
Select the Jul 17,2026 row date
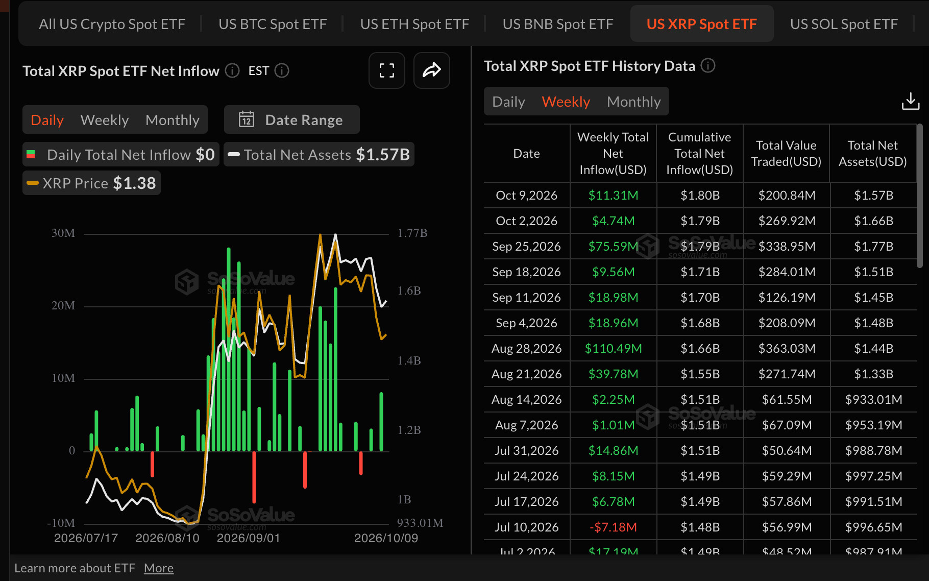click(527, 501)
